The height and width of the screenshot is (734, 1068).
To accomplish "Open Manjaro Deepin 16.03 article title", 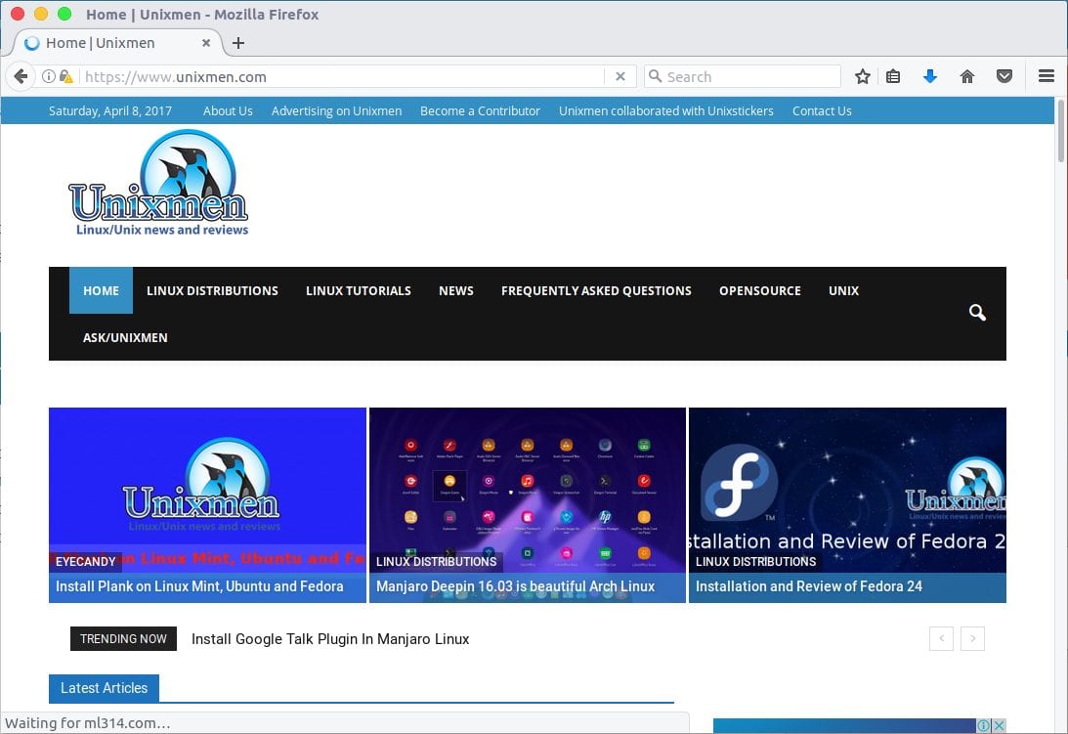I will tap(516, 586).
